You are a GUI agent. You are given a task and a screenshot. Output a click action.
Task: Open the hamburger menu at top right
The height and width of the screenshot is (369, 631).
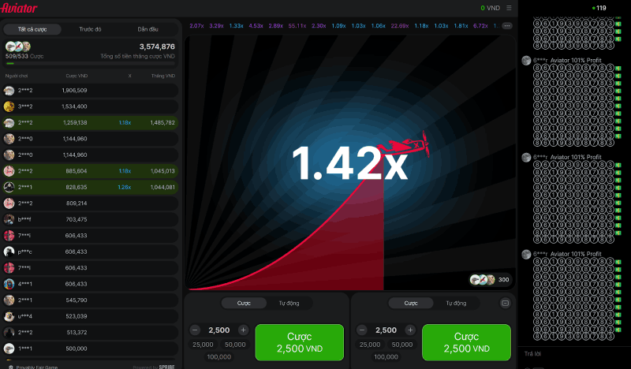(509, 8)
